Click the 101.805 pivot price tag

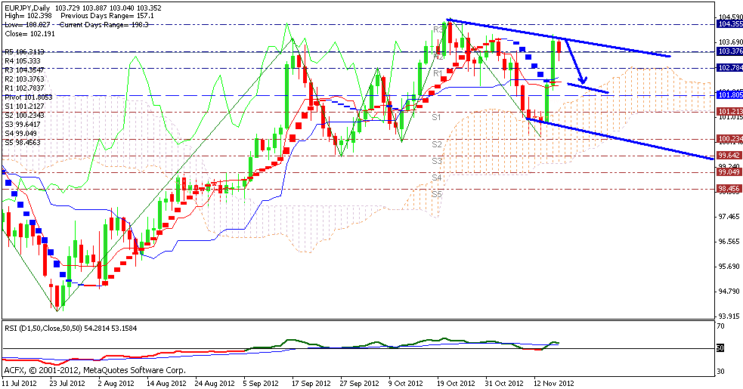tap(729, 95)
